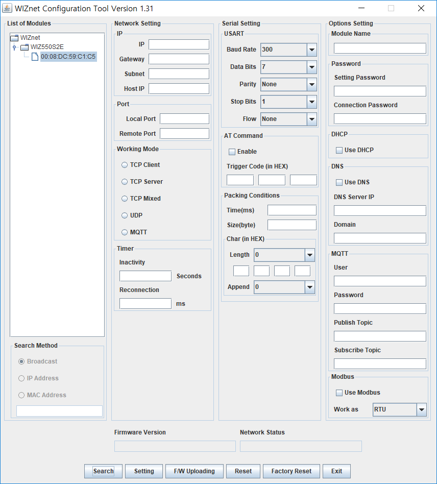Click the Reset button
The height and width of the screenshot is (484, 437).
pos(243,471)
